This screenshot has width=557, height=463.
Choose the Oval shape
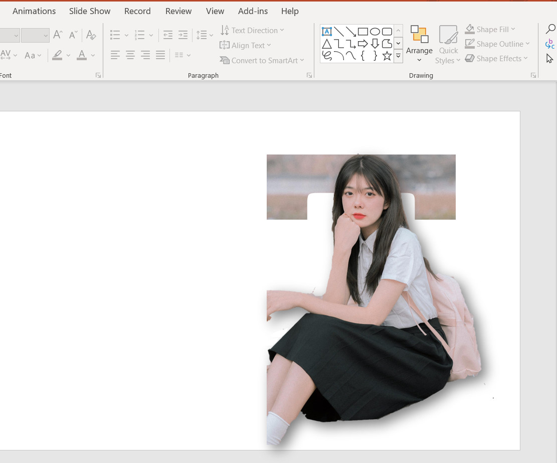[375, 32]
